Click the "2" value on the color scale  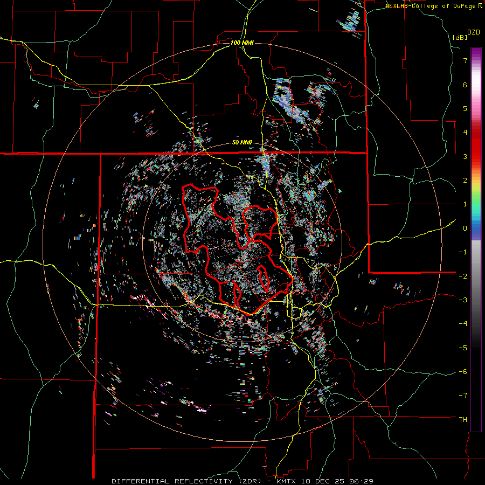click(465, 180)
